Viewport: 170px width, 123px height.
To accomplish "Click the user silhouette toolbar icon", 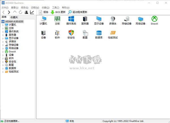I will pyautogui.click(x=26, y=12).
